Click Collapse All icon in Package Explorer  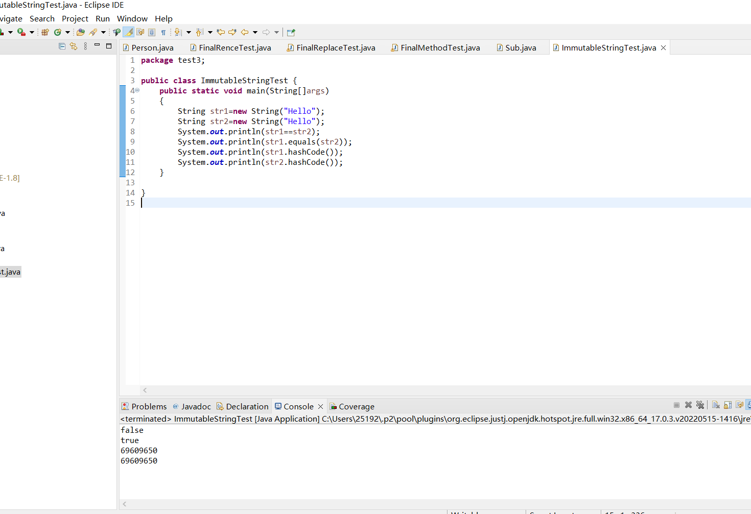point(62,46)
